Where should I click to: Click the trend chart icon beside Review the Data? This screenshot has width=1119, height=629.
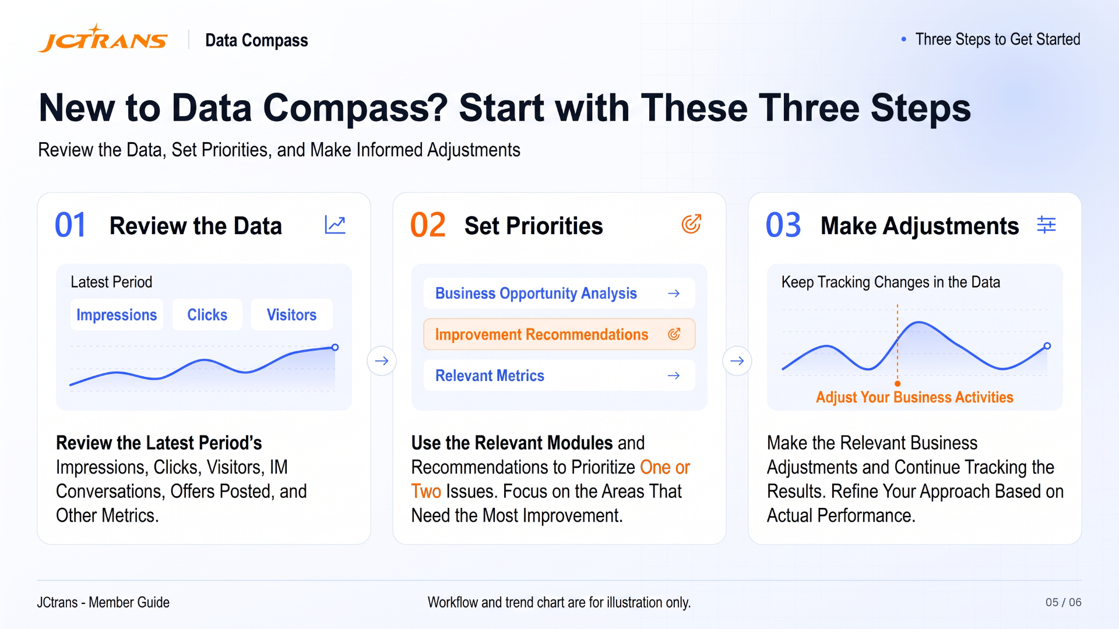335,225
